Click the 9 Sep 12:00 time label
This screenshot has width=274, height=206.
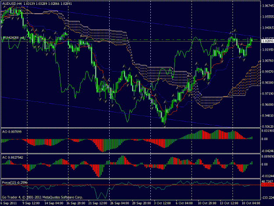pyautogui.click(x=31, y=203)
